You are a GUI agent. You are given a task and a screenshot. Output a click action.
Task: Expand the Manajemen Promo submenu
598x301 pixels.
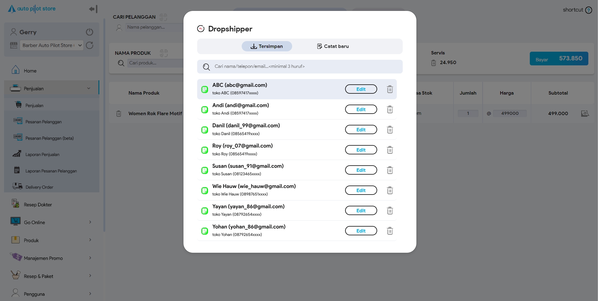(x=90, y=258)
